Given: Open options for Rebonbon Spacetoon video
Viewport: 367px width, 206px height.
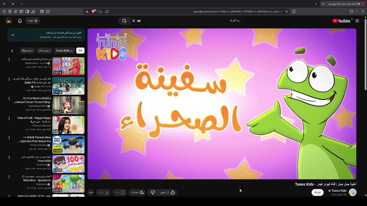Looking at the screenshot, I should pos(9,177).
